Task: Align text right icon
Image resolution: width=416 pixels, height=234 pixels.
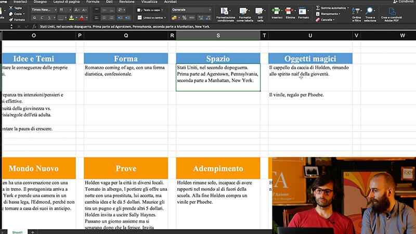Action: click(x=112, y=18)
